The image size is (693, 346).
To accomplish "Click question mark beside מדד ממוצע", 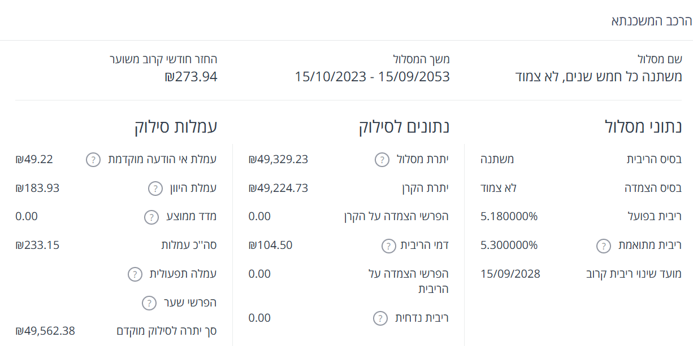I will (151, 217).
